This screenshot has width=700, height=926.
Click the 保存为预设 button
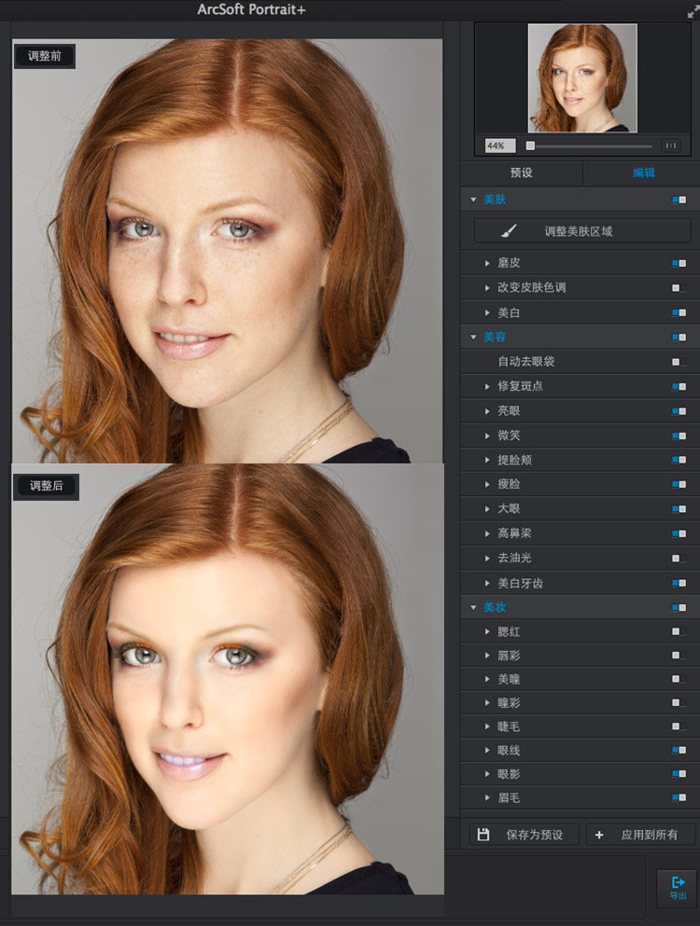pyautogui.click(x=524, y=835)
